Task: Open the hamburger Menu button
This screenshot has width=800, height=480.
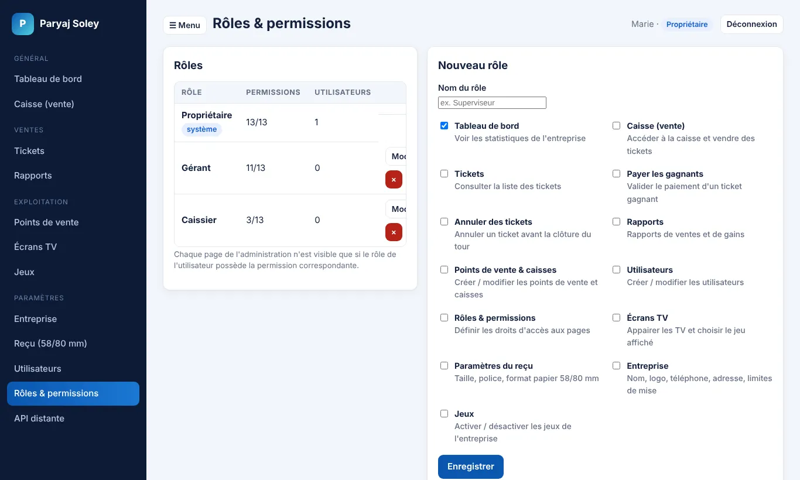Action: 184,25
